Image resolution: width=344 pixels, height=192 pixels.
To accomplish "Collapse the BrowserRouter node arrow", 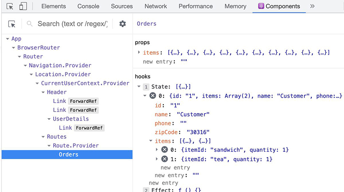I will click(14, 48).
